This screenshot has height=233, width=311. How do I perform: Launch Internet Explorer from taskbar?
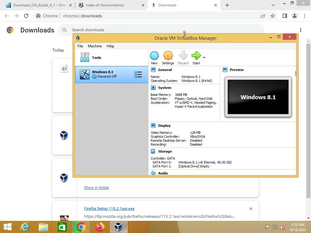click(25, 227)
